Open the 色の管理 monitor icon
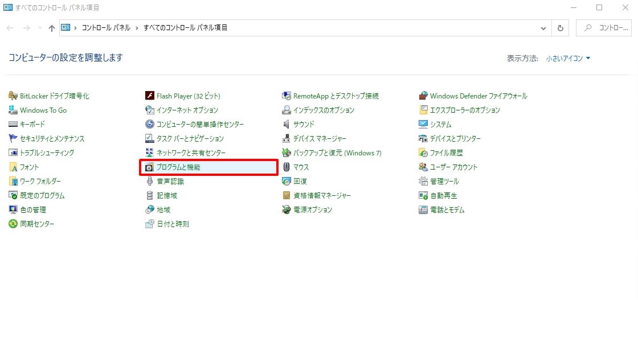The width and height of the screenshot is (638, 358). [13, 209]
